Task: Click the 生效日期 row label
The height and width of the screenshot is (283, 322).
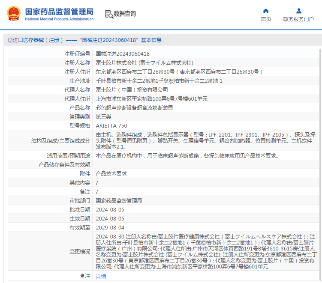Action: click(x=80, y=219)
